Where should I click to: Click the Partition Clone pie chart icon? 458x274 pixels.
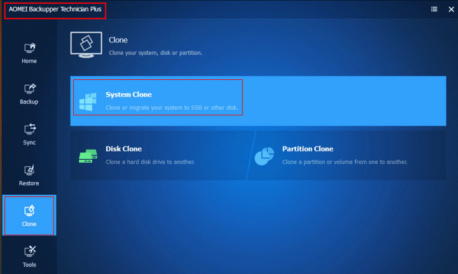[x=265, y=156]
